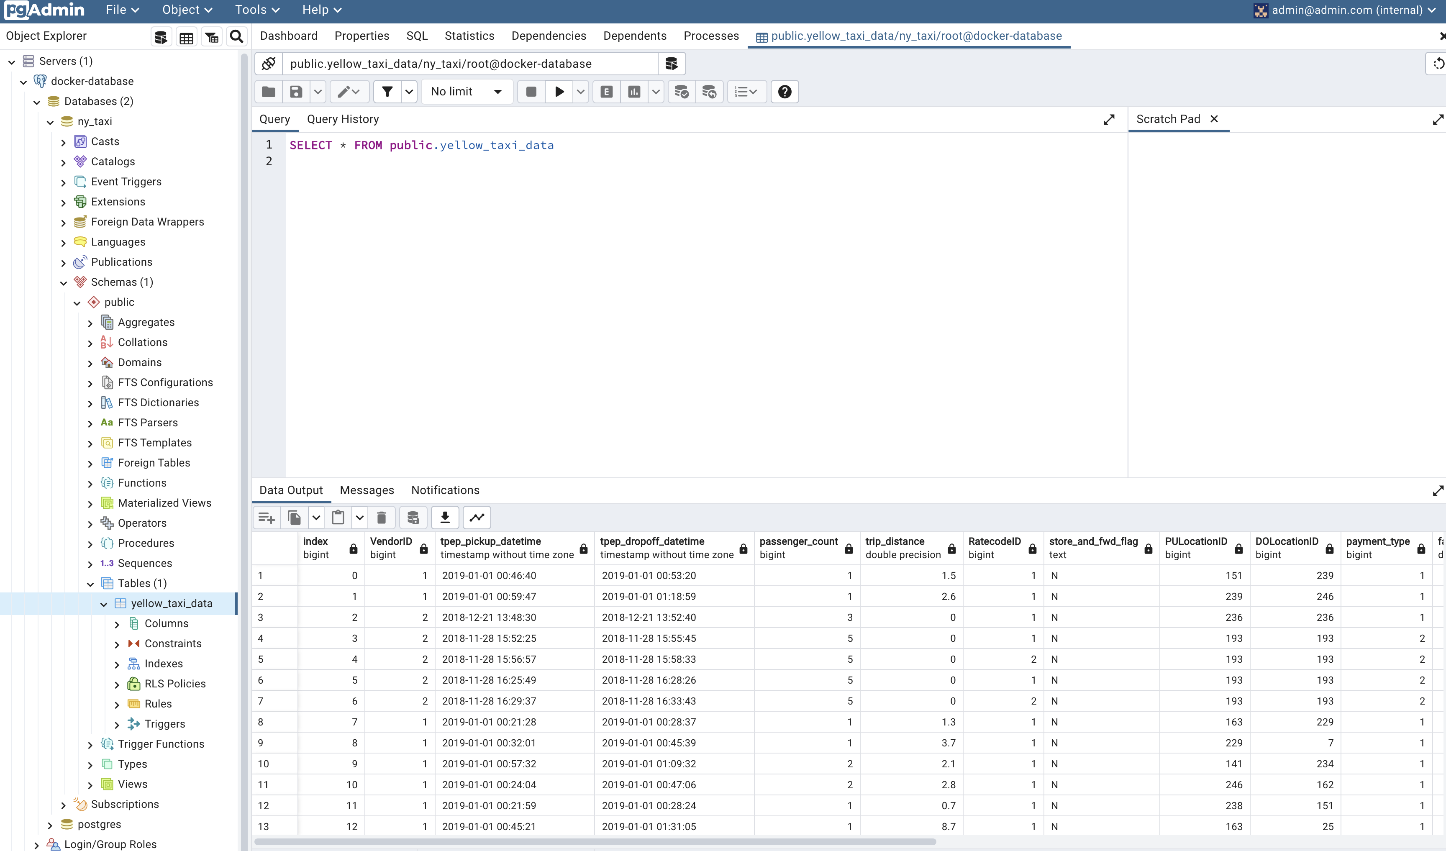Open the admin@admin.com user menu

(x=1346, y=10)
